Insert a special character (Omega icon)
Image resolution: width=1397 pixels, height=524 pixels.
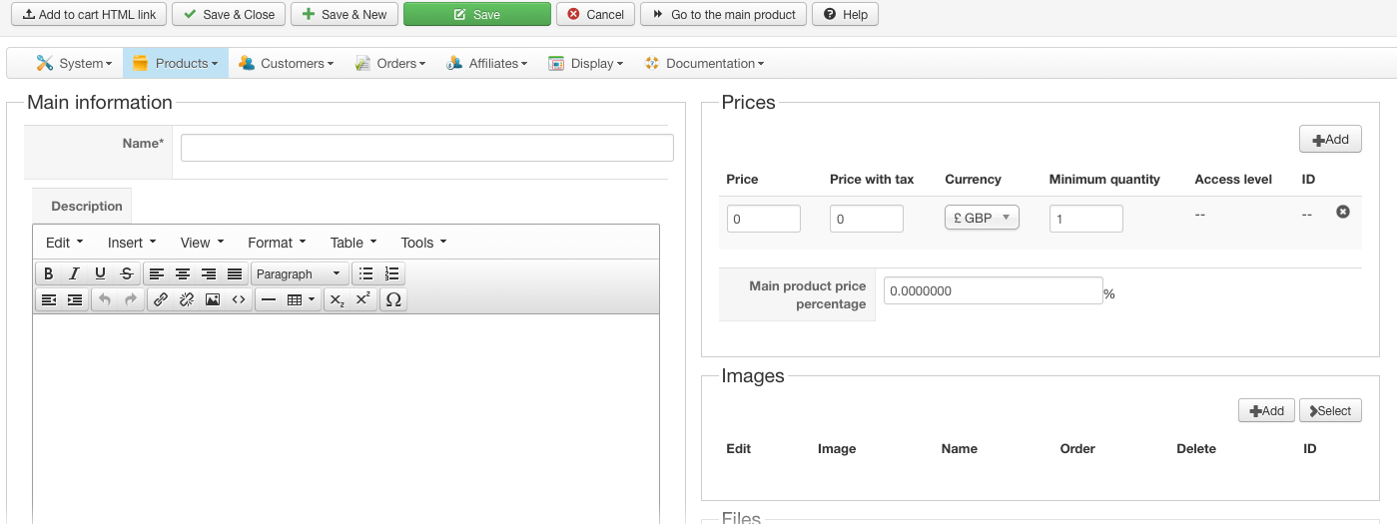393,299
